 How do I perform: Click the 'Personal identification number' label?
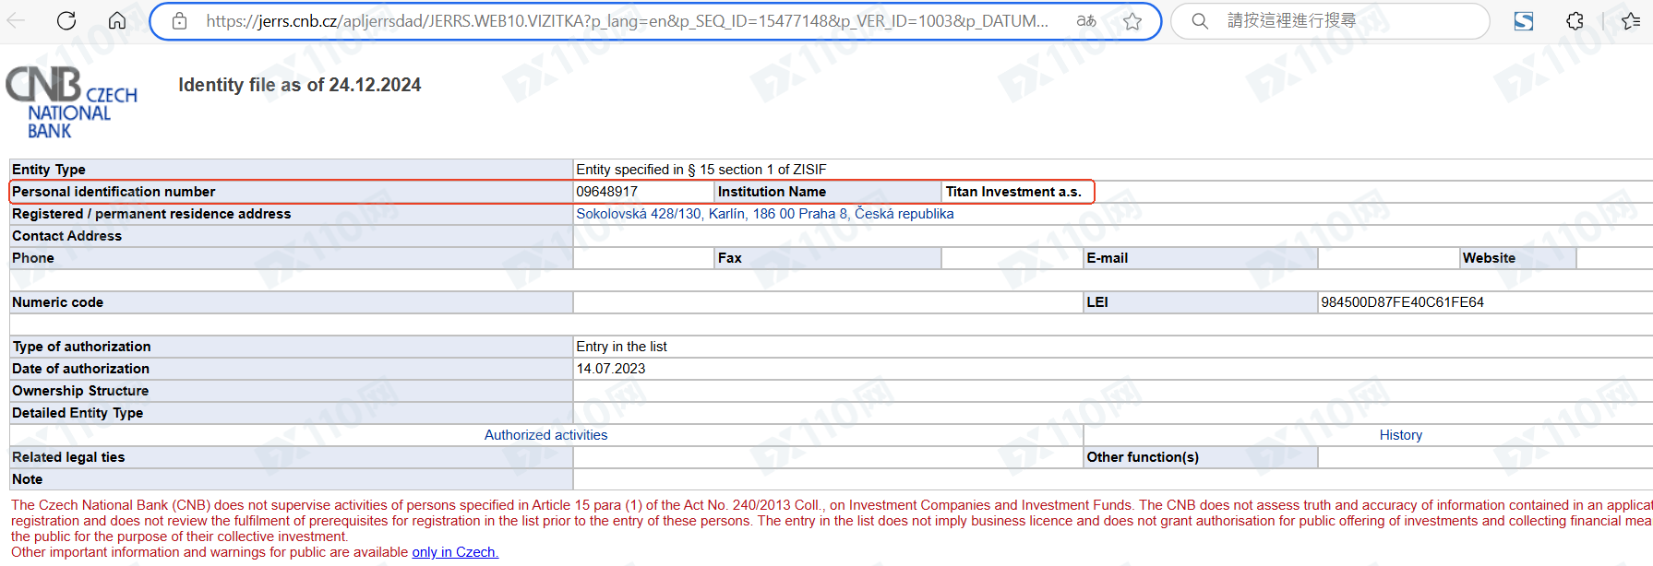(114, 192)
